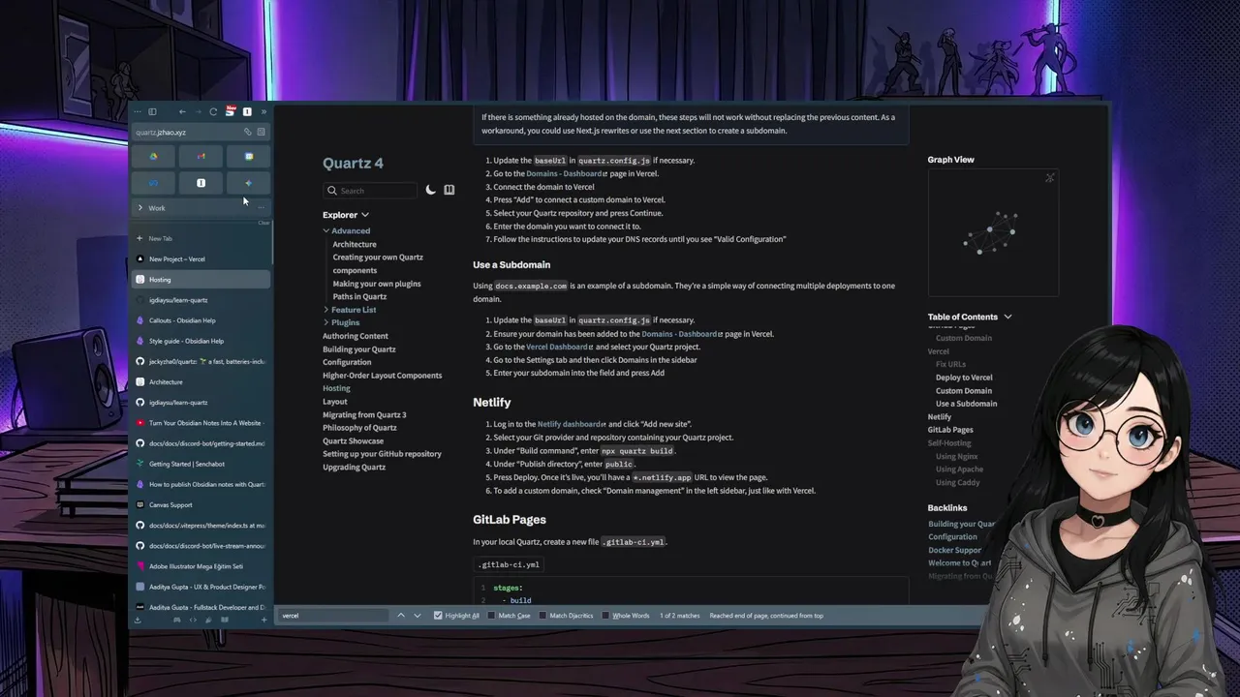Open browser three-dot menu above the address bar
The image size is (1240, 697).
pos(138,111)
